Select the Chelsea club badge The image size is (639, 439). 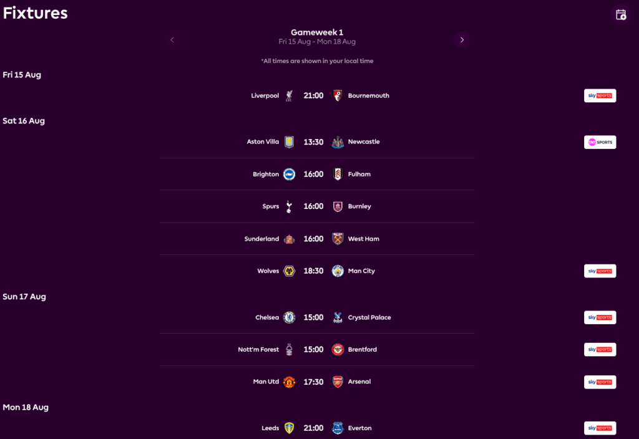pyautogui.click(x=289, y=317)
